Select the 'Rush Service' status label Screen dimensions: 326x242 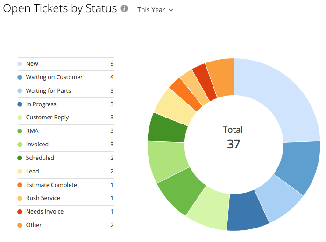click(x=43, y=198)
